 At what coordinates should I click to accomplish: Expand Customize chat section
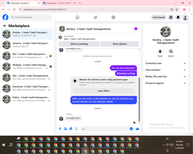coord(166,63)
